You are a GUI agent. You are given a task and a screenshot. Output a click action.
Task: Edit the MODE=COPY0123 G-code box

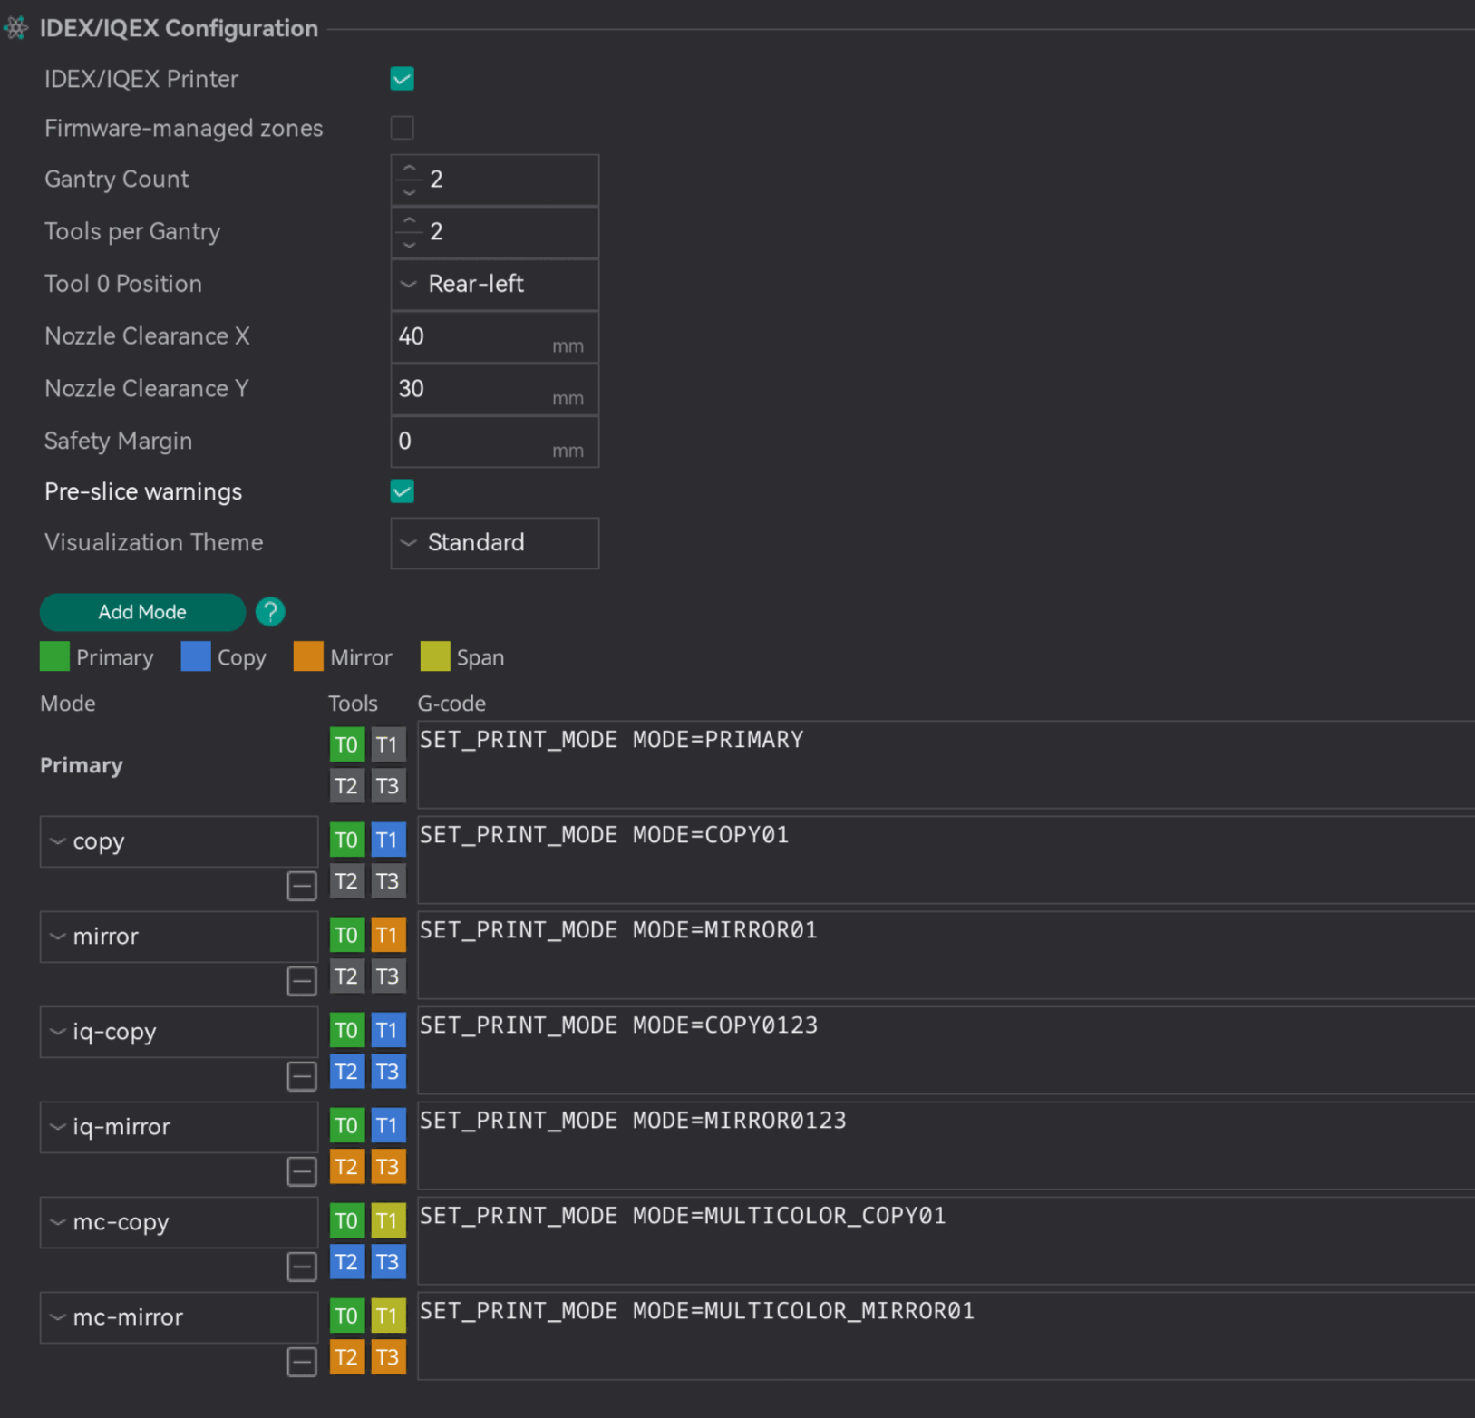pyautogui.click(x=946, y=1050)
